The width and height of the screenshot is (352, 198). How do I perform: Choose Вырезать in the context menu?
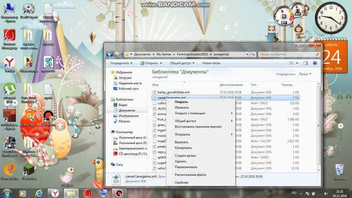pyautogui.click(x=201, y=142)
